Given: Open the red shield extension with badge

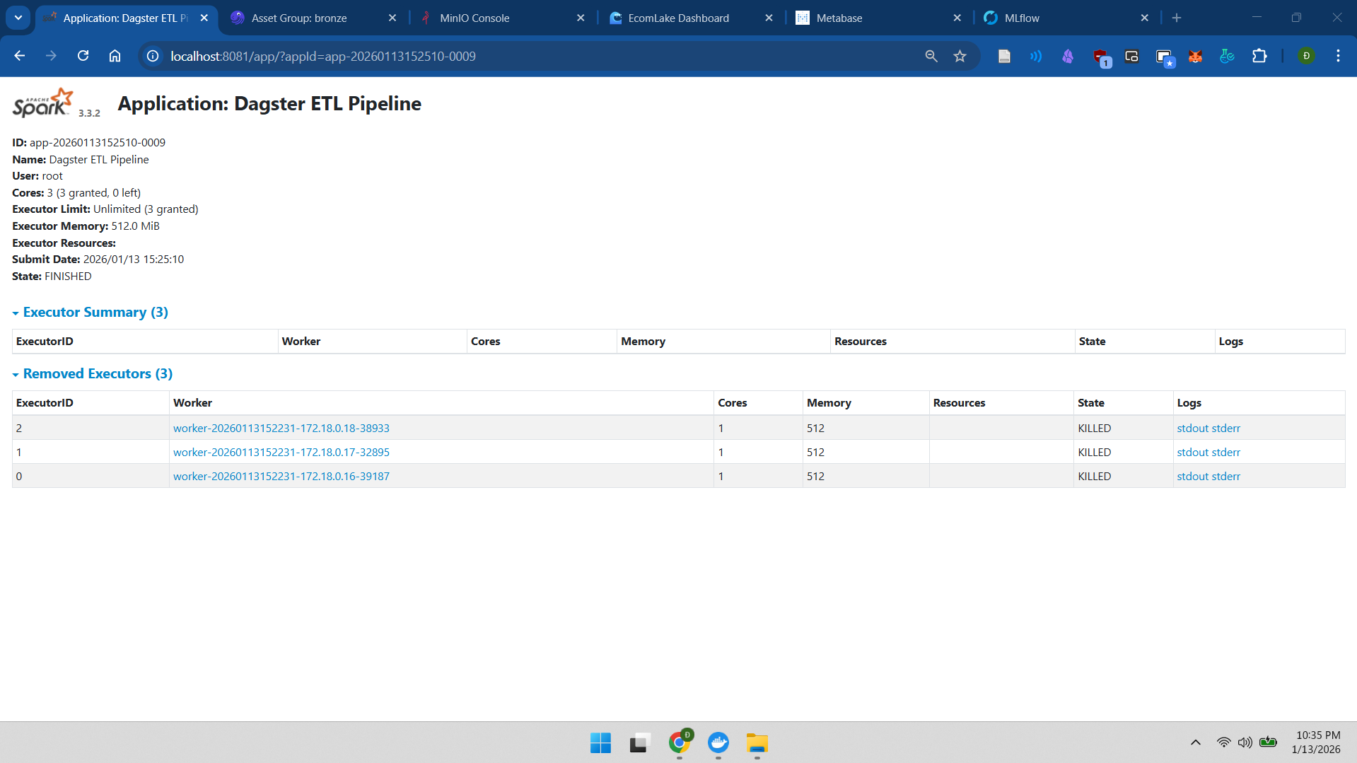Looking at the screenshot, I should (1101, 57).
